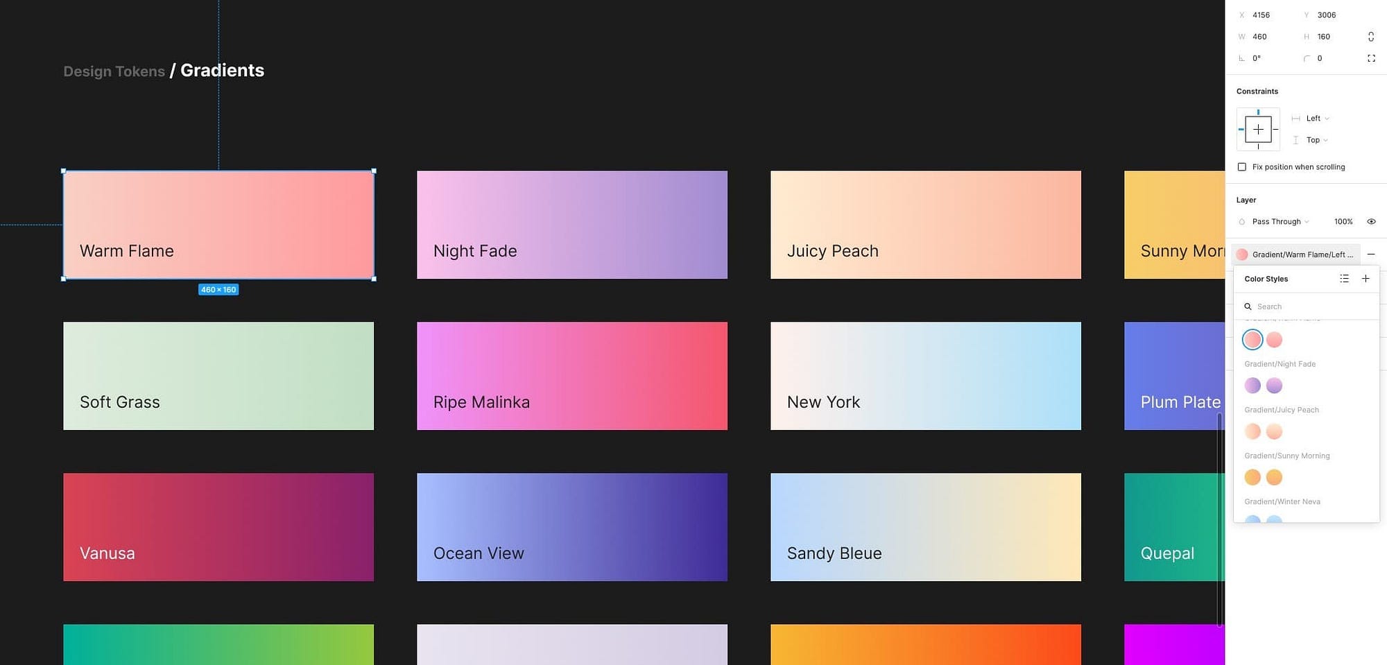
Task: Click the constraints box center plus
Action: tap(1258, 129)
